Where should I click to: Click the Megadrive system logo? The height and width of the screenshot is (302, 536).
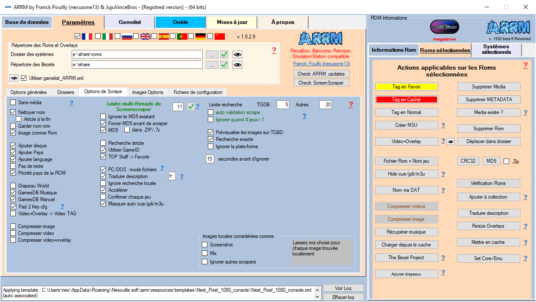pyautogui.click(x=444, y=27)
